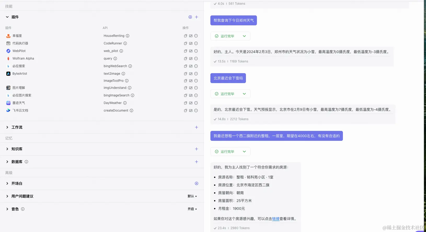Viewport: 426px width, 232px height.
Task: Click the 1169 Tokens status text
Action: point(239,61)
